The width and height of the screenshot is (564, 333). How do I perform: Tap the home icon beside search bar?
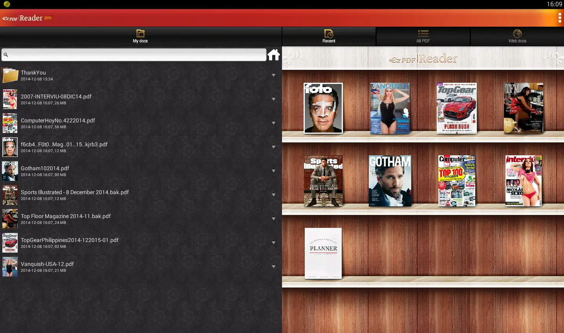point(274,55)
